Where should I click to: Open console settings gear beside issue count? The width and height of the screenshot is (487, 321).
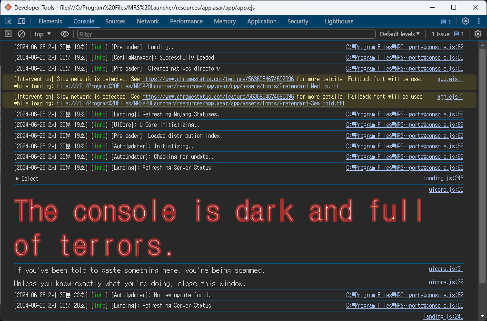[x=477, y=34]
